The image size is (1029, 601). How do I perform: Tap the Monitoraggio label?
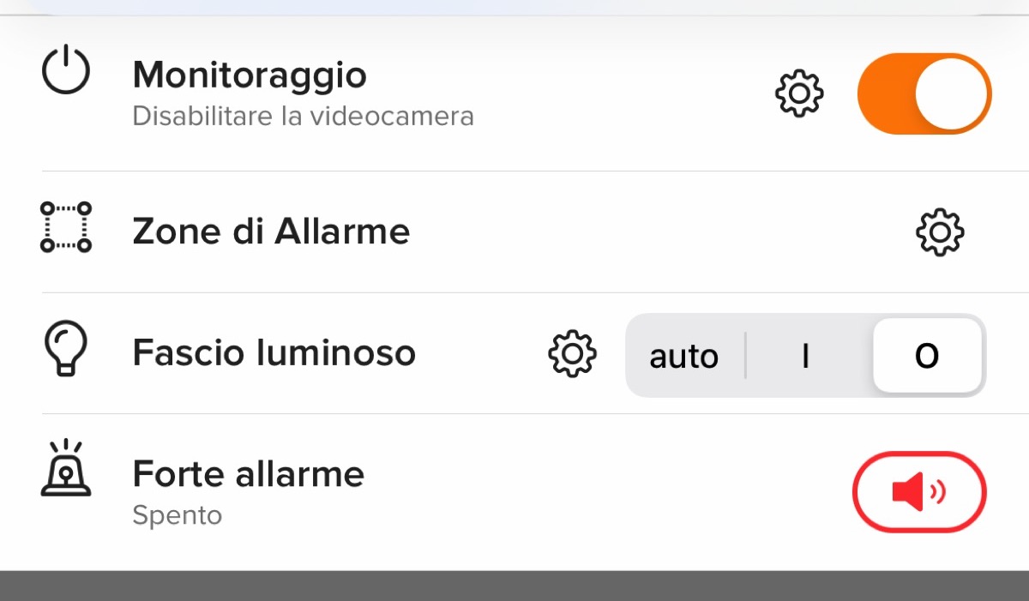point(250,75)
